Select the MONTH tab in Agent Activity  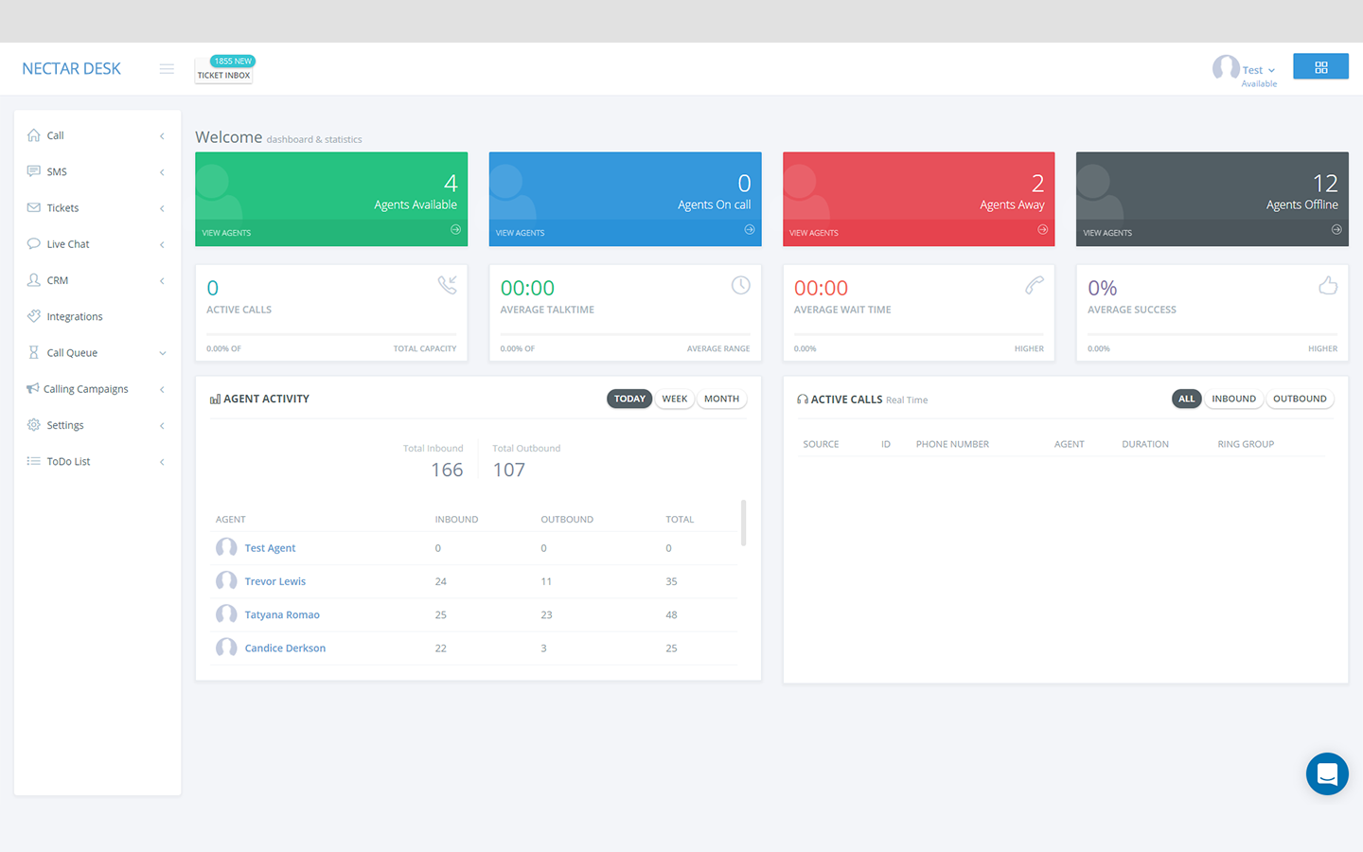tap(721, 399)
